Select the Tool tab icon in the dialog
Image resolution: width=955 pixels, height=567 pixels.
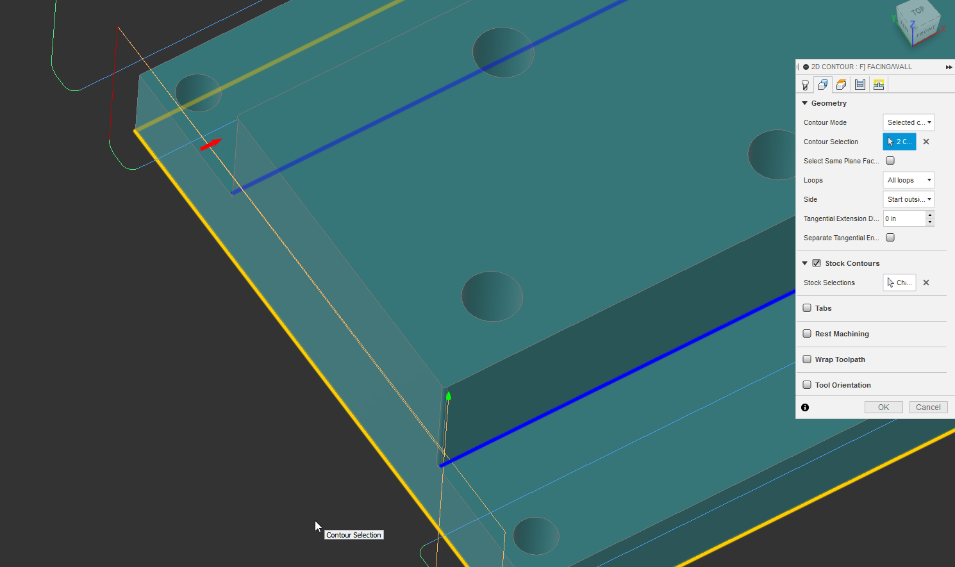805,84
